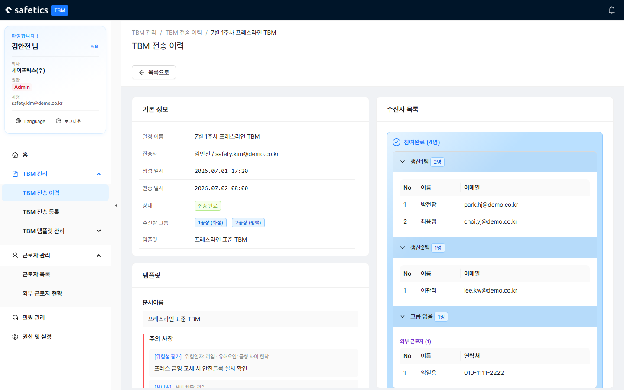
Task: Collapse the 그룹 없음 recipient group
Action: (403, 316)
